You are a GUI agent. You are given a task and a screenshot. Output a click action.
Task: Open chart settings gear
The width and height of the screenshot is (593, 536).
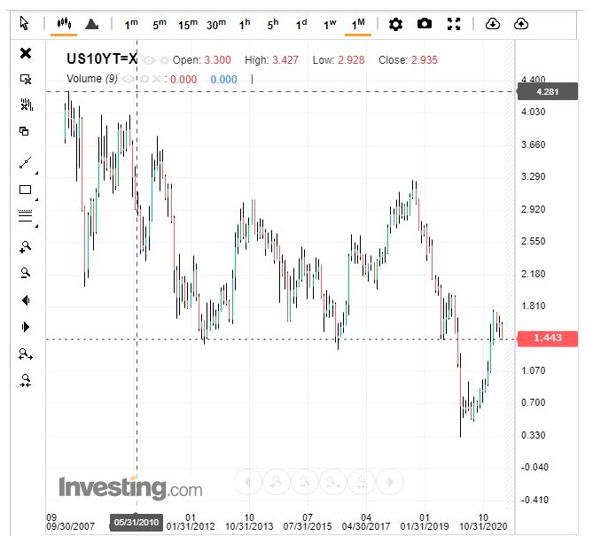tap(395, 24)
